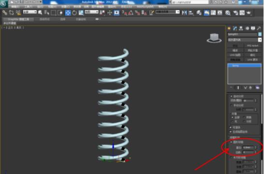Open the Curve Editor icon
Viewport: 264px width, 174px height.
(x=213, y=13)
